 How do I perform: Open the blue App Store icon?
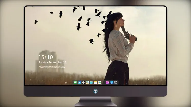tap(112, 82)
